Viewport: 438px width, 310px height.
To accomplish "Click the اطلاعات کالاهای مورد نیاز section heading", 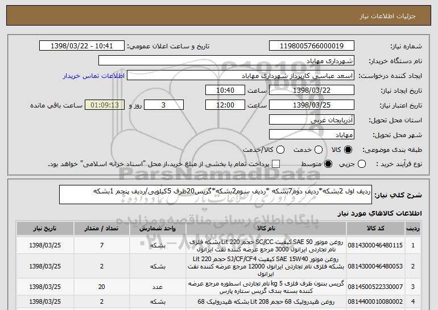I will tap(379, 214).
